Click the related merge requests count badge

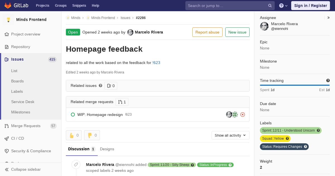coord(122,102)
